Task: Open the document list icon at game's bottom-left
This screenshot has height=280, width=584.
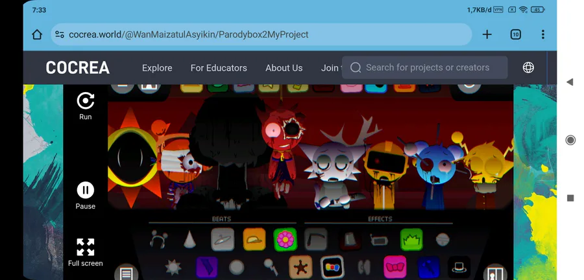Action: [127, 274]
